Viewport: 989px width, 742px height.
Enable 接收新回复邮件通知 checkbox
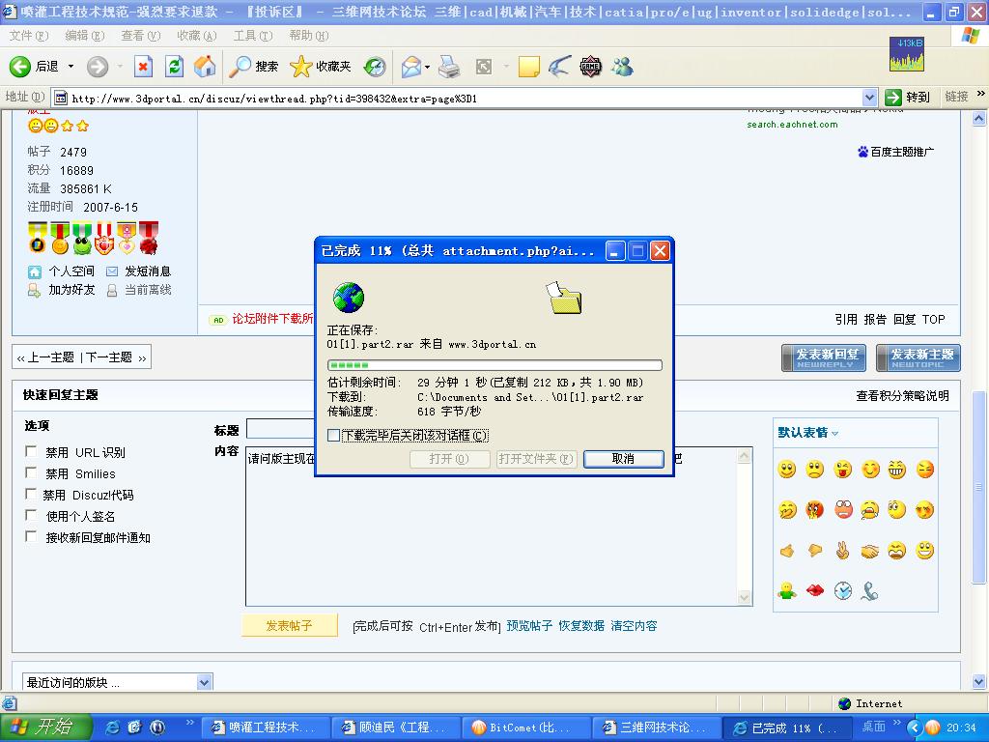(30, 536)
